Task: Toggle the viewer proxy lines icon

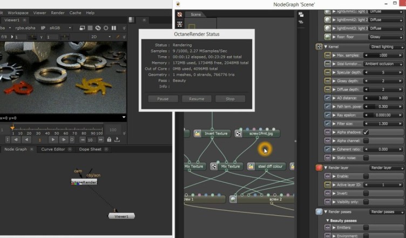Action: pyautogui.click(x=90, y=28)
